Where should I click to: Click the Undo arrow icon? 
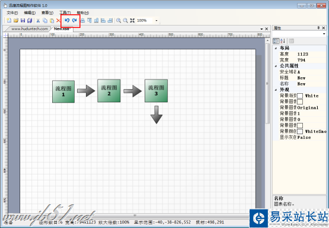point(67,20)
